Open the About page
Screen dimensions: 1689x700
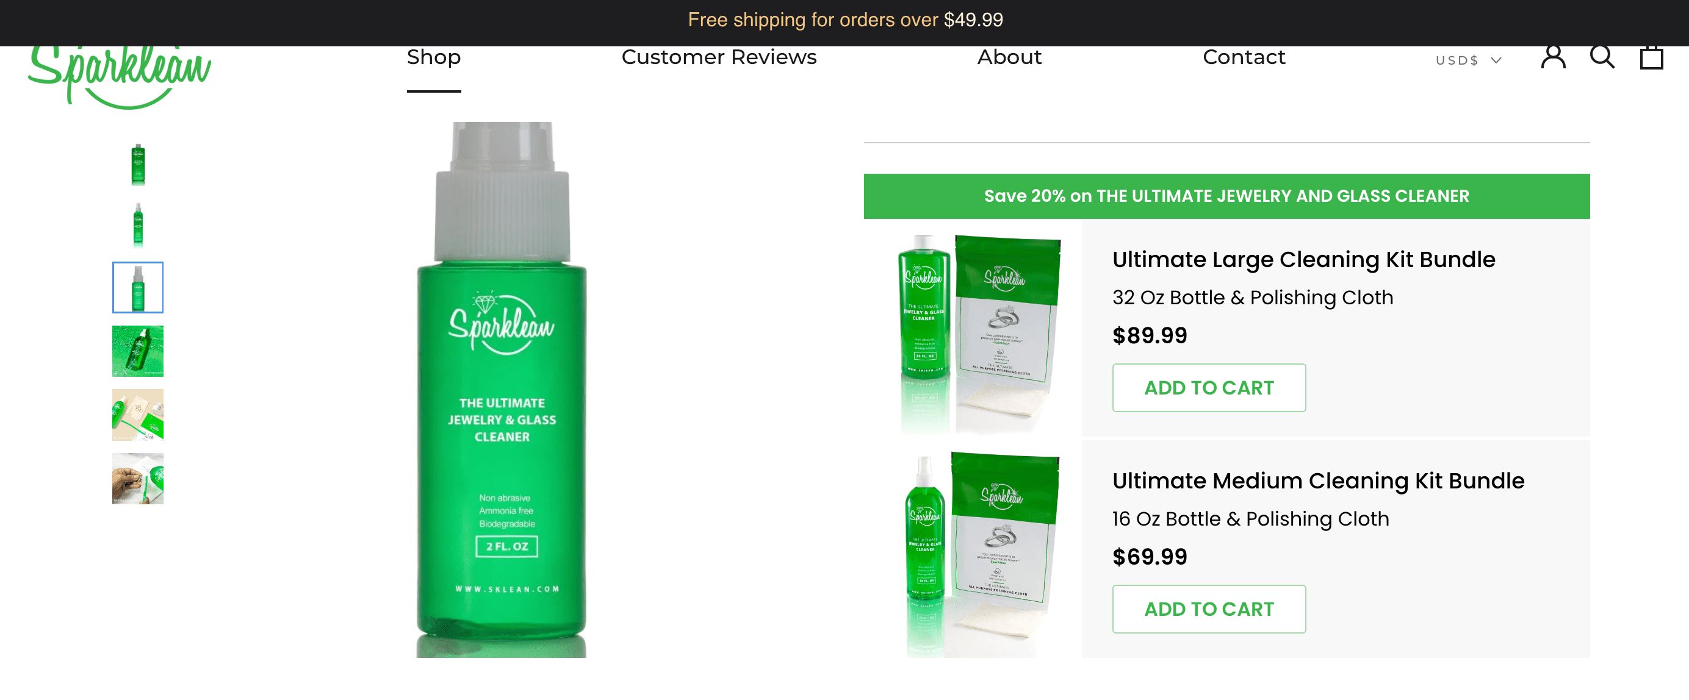coord(1009,58)
